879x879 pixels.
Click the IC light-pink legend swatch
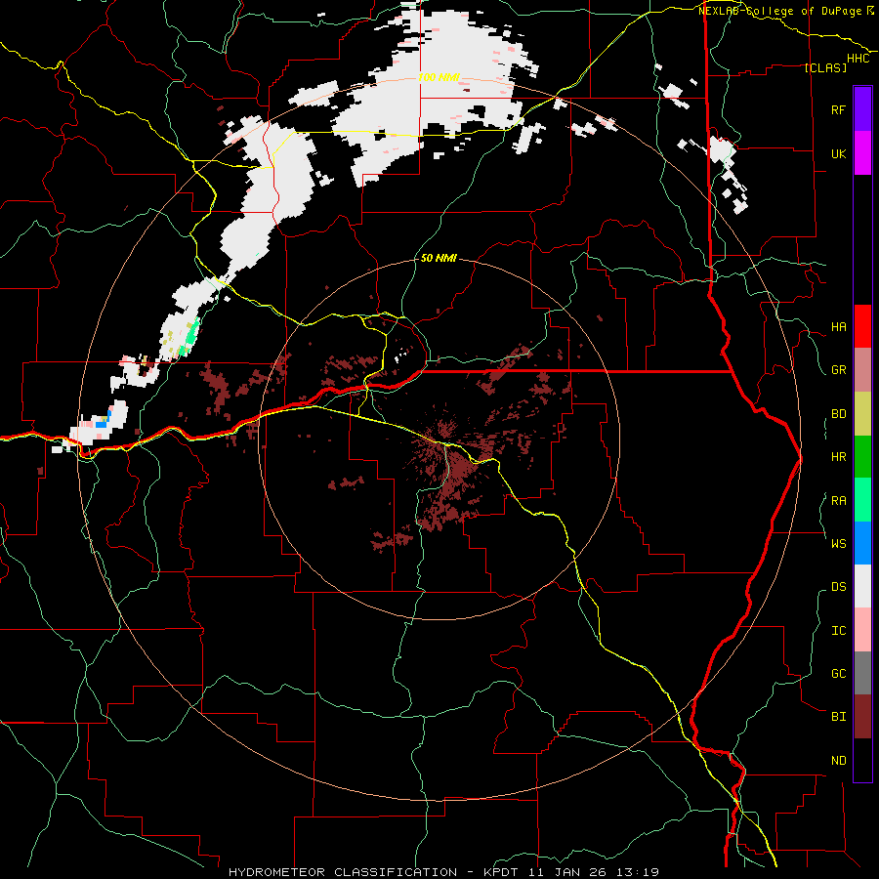tap(862, 630)
